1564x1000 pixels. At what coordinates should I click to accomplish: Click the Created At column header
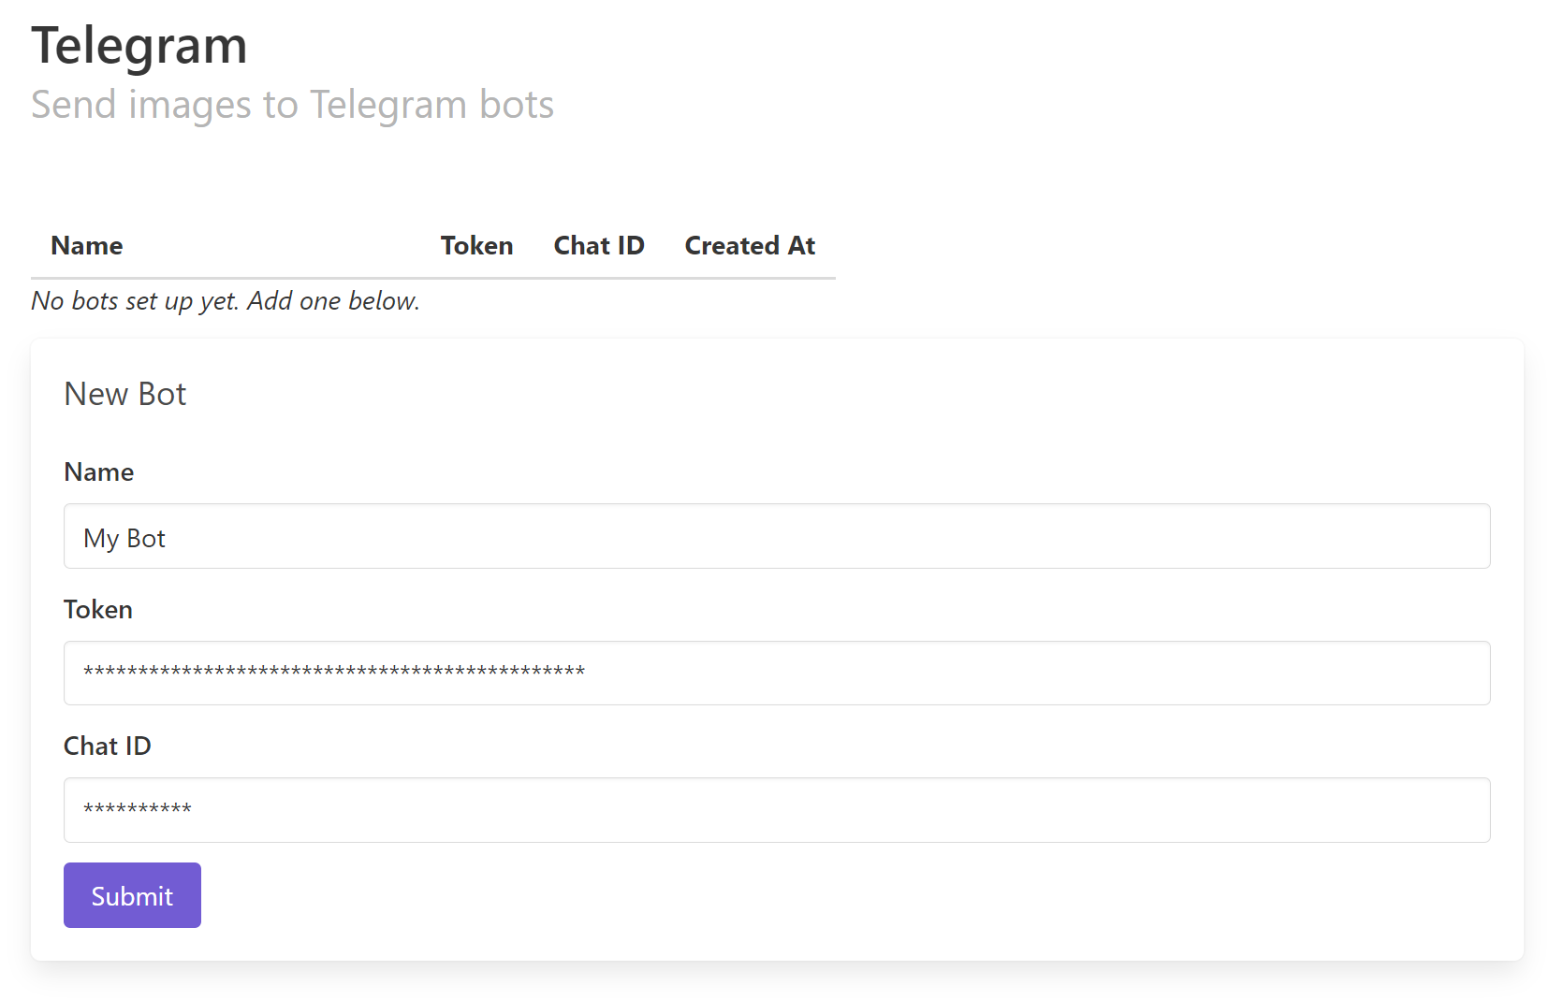click(750, 245)
